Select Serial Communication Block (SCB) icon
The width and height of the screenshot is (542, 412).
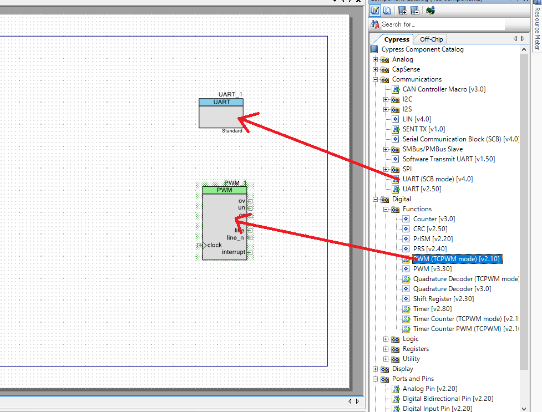[396, 139]
